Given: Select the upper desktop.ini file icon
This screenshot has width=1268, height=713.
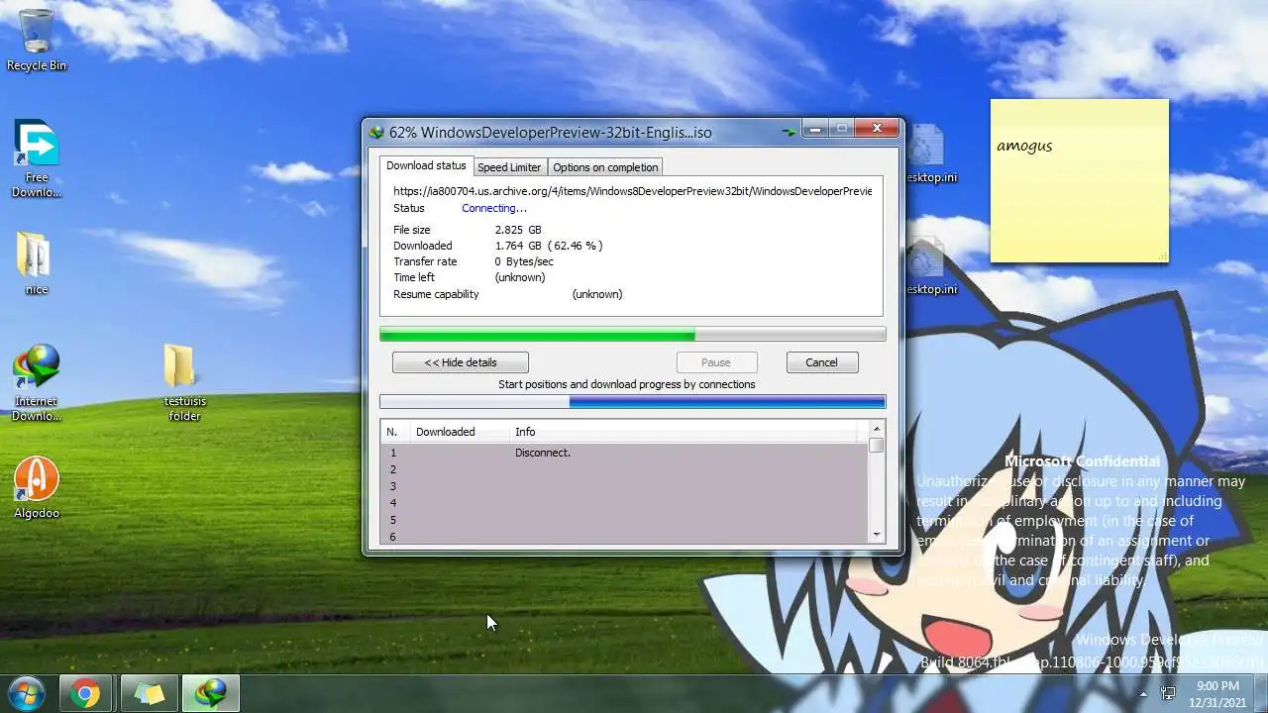Looking at the screenshot, I should [931, 153].
